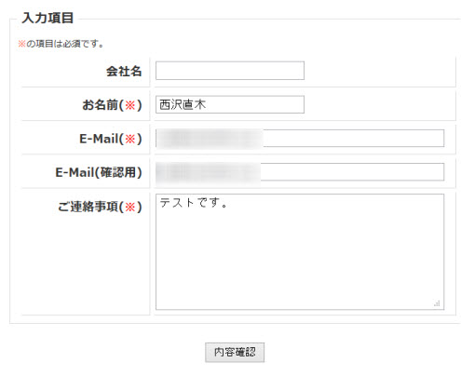This screenshot has width=461, height=376.
Task: Click the 入力項目 section heading
Action: 47,18
